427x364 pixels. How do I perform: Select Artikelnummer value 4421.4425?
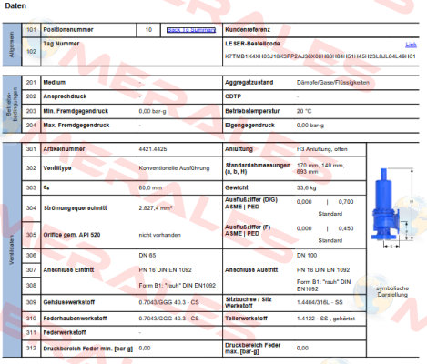153,149
